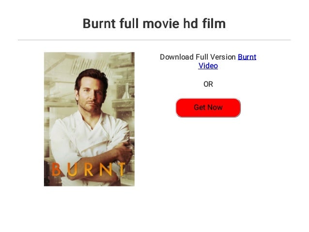The height and width of the screenshot is (232, 309).
Task: Click the orange letter T on poster
Action: [x=121, y=170]
